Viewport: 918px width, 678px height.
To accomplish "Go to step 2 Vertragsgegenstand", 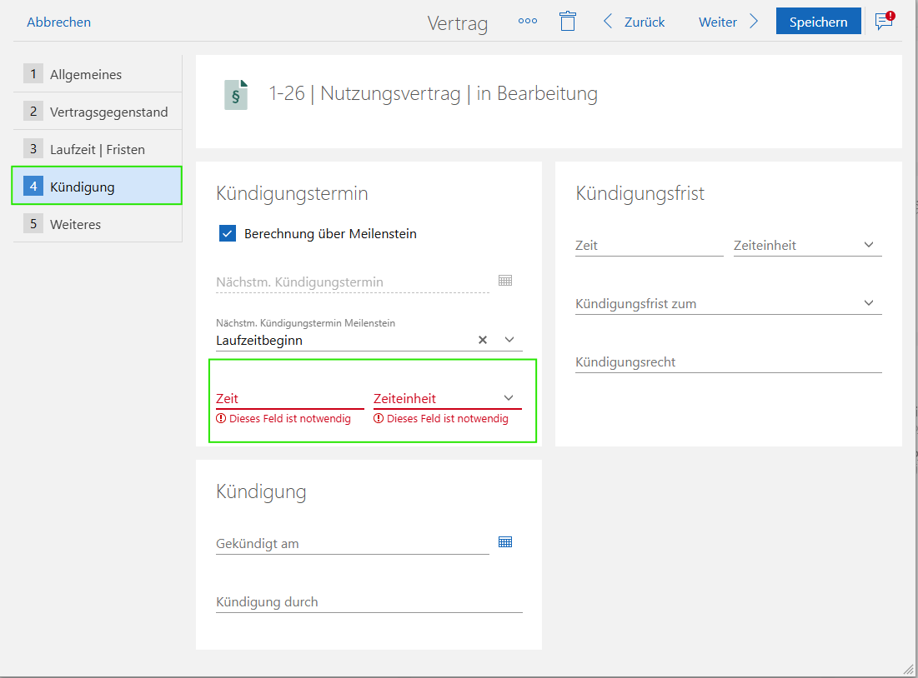I will [98, 112].
